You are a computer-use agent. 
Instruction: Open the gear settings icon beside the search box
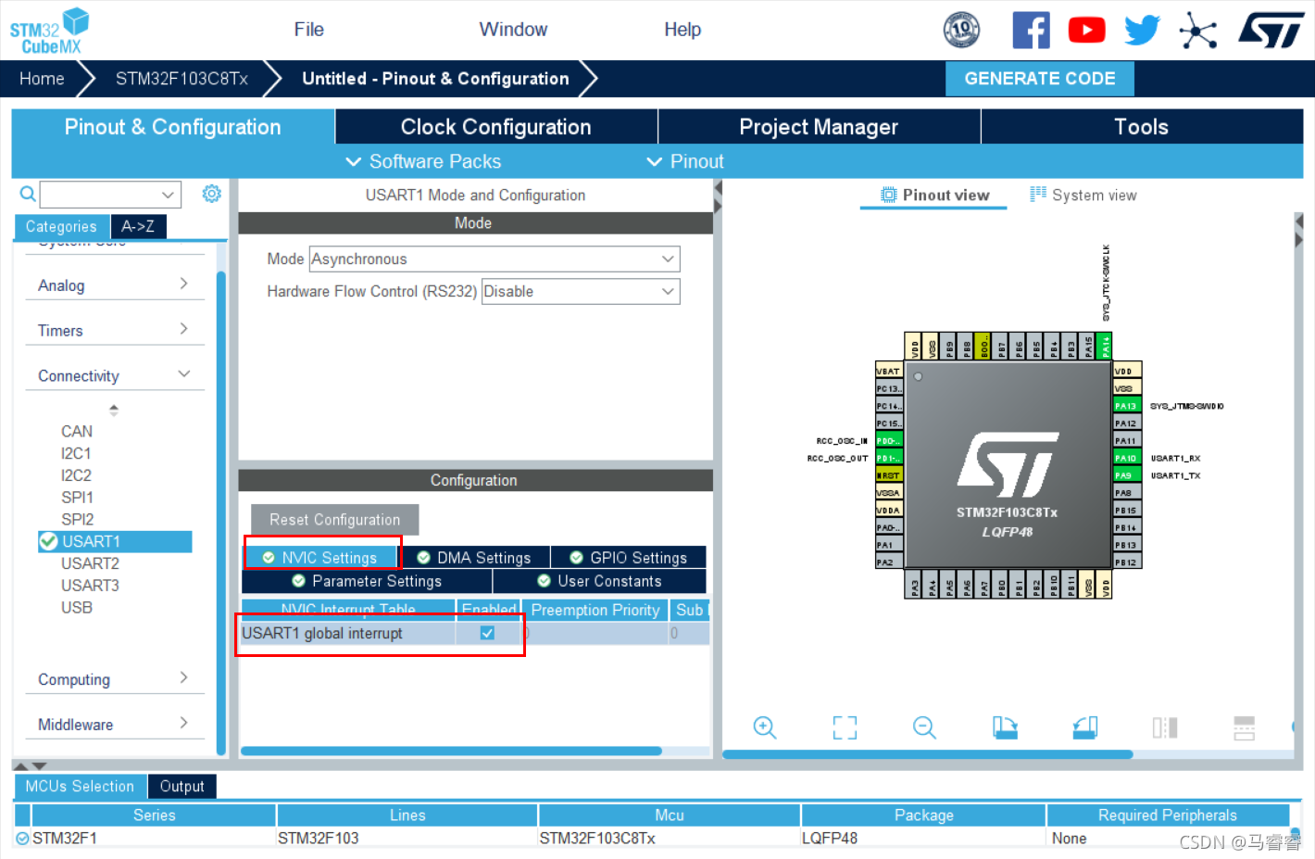[212, 193]
